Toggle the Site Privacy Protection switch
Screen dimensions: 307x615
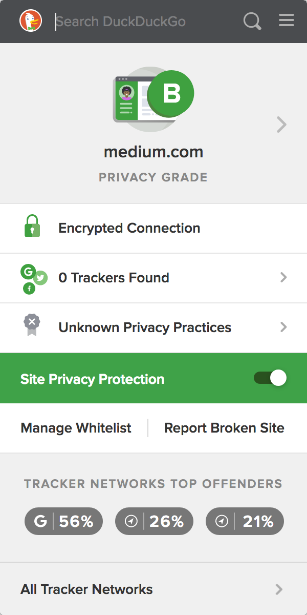[x=270, y=378]
